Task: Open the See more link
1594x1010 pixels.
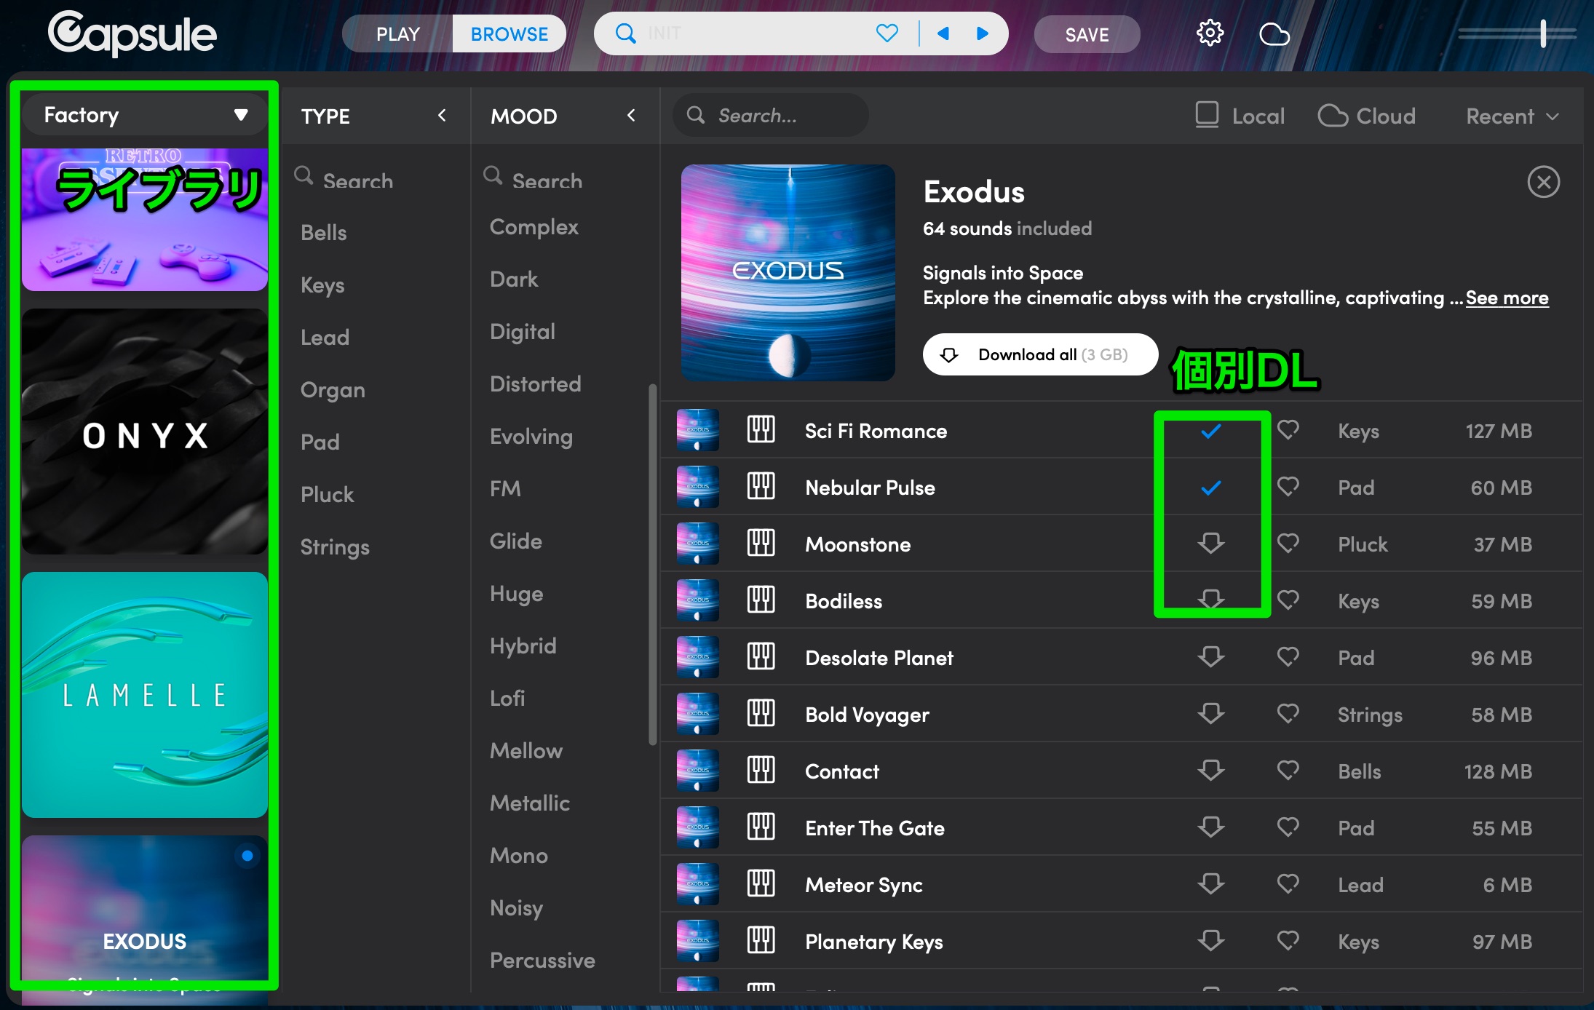Action: (1507, 298)
